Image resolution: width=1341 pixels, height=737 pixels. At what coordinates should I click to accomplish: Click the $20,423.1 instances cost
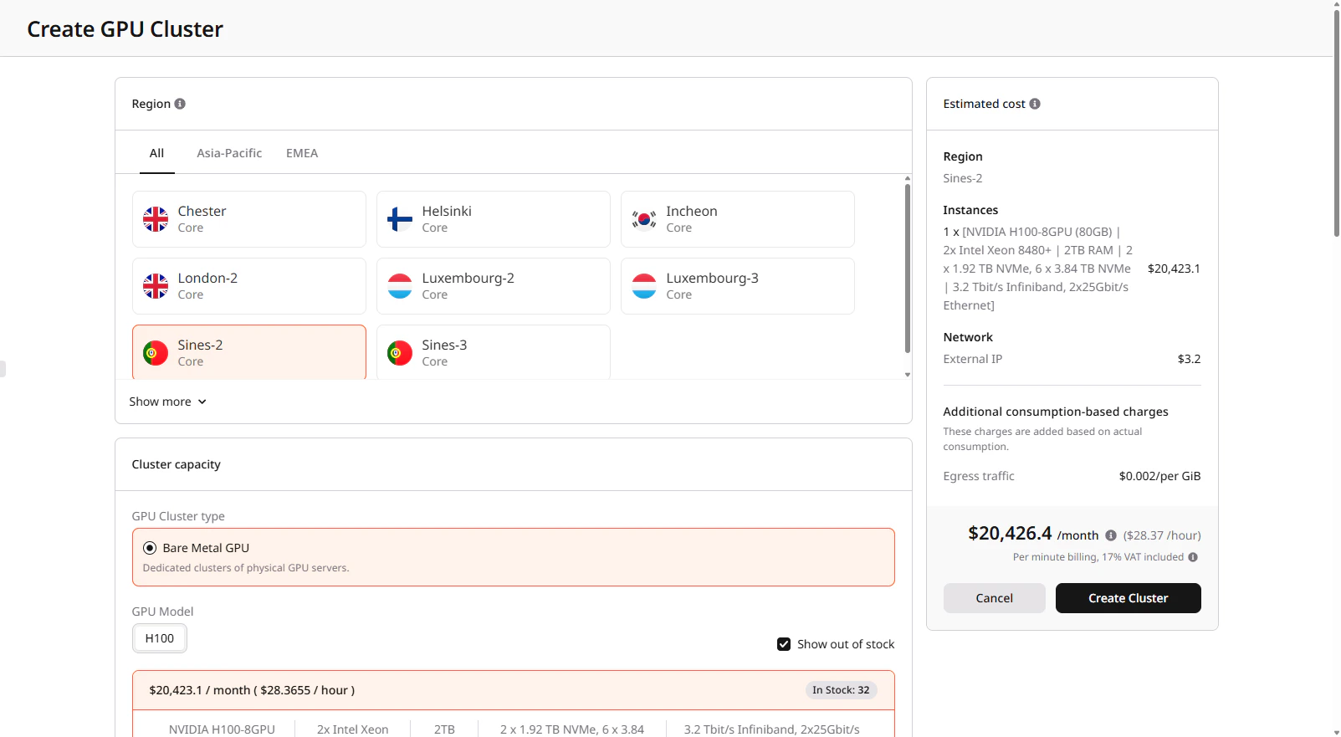1174,269
